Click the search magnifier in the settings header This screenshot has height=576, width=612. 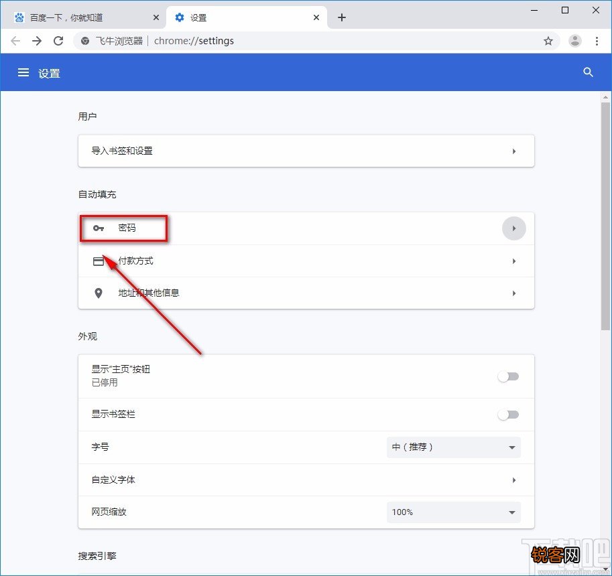[588, 72]
